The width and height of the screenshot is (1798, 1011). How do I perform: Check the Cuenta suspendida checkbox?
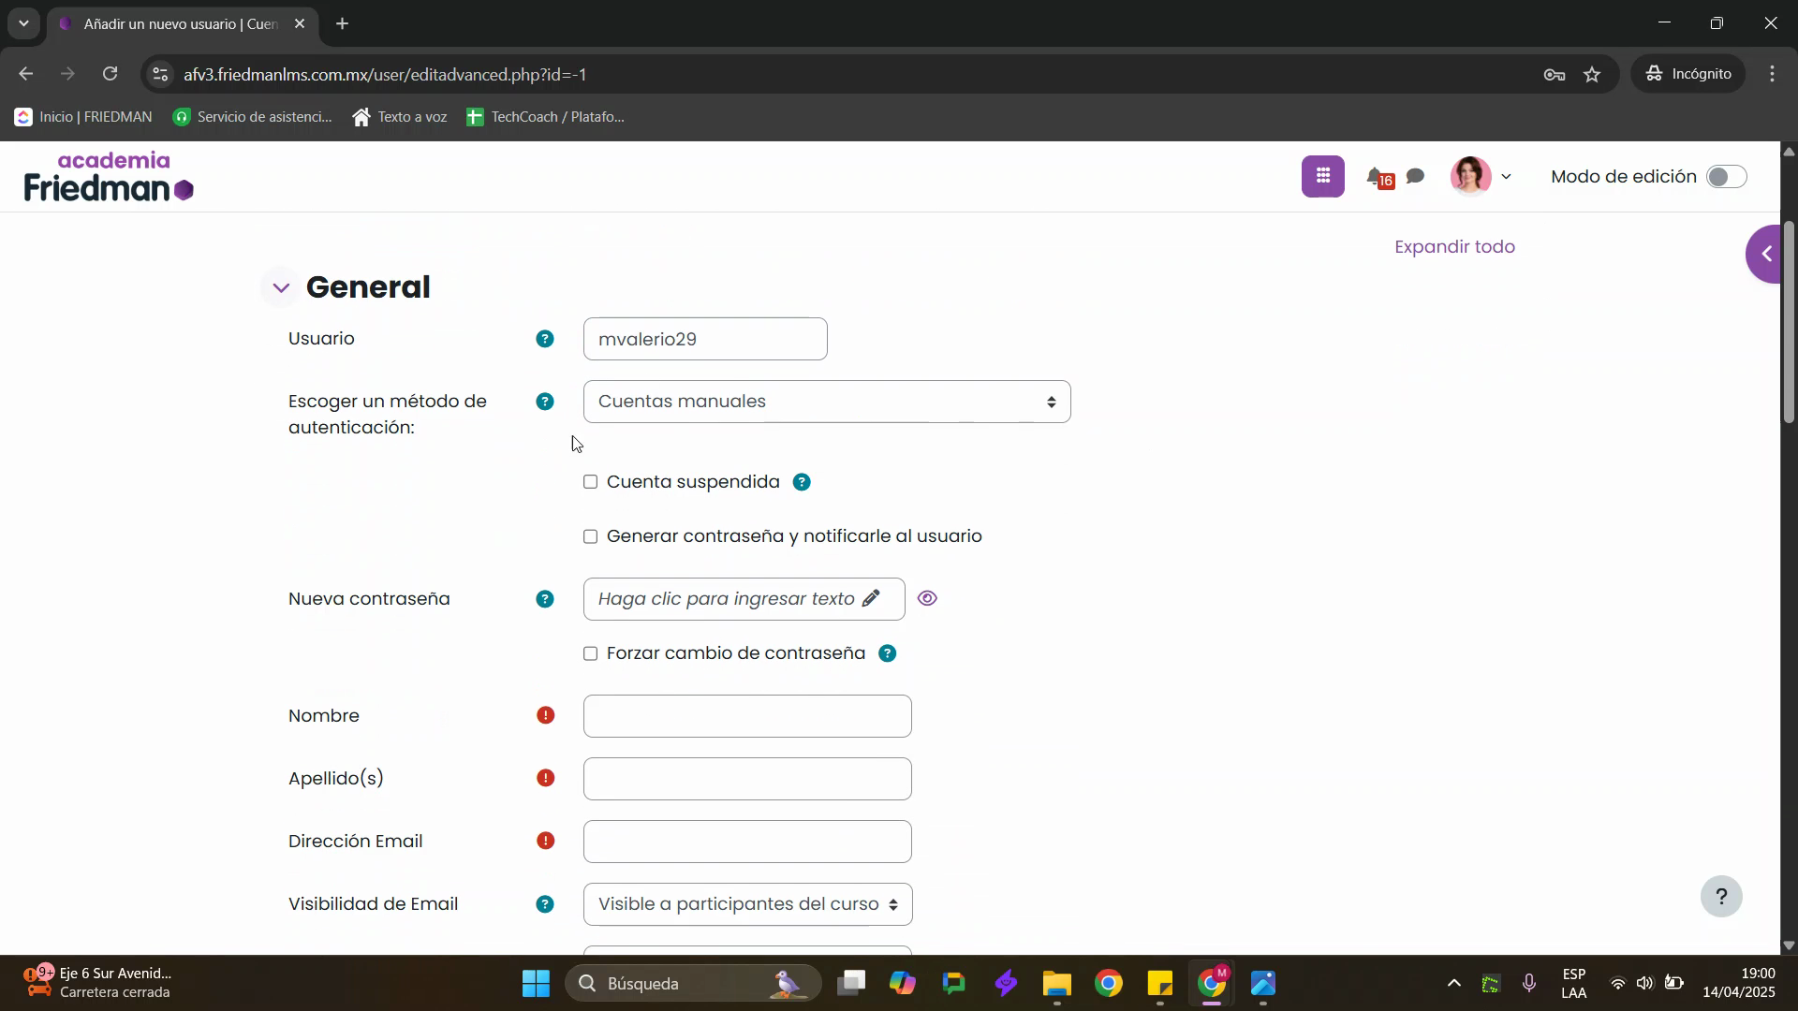pyautogui.click(x=590, y=482)
